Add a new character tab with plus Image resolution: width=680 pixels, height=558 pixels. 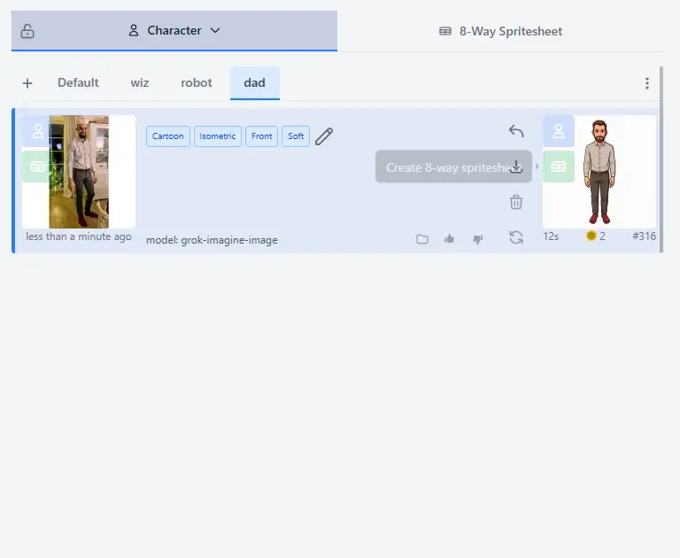tap(27, 83)
